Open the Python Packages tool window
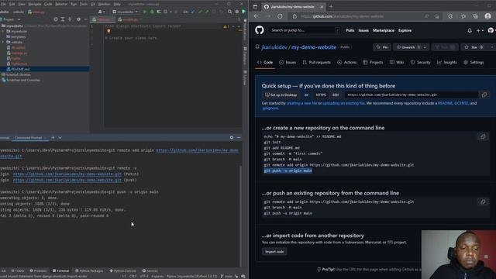 (89, 270)
